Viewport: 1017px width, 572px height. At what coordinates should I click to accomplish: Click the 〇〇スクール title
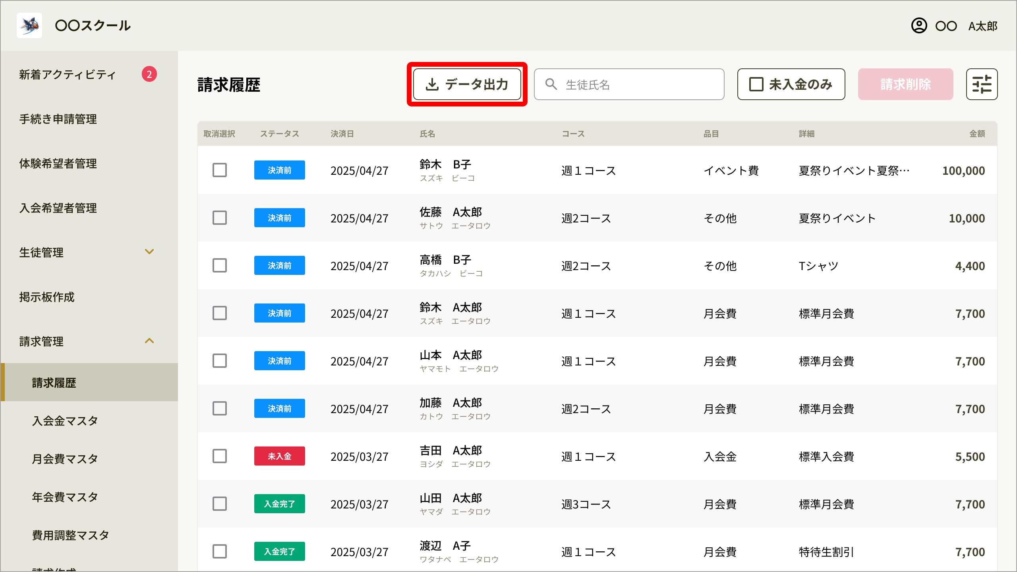[x=93, y=25]
